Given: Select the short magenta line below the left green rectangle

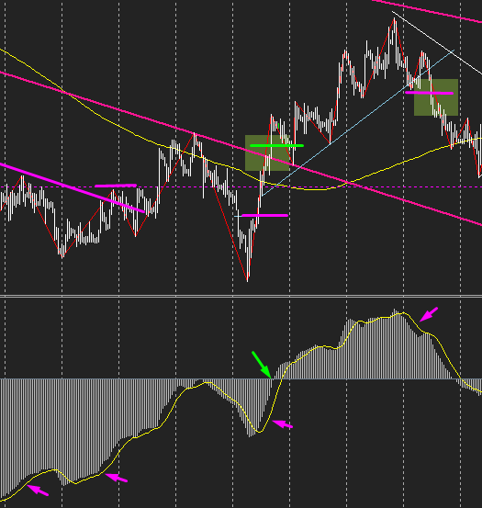Looking at the screenshot, I should (264, 215).
